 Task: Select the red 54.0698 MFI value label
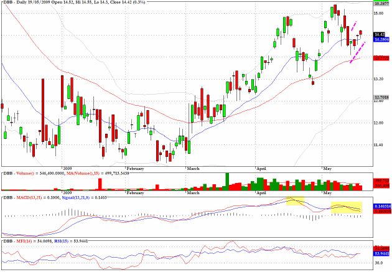381,249
